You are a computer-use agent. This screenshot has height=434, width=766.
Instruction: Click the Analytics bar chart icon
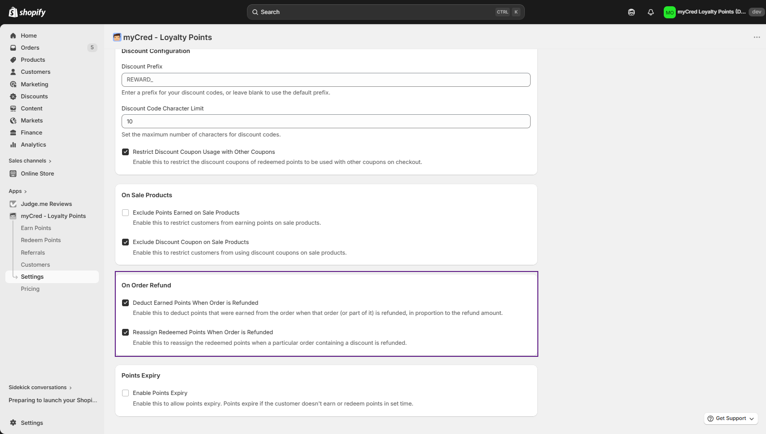(x=13, y=145)
